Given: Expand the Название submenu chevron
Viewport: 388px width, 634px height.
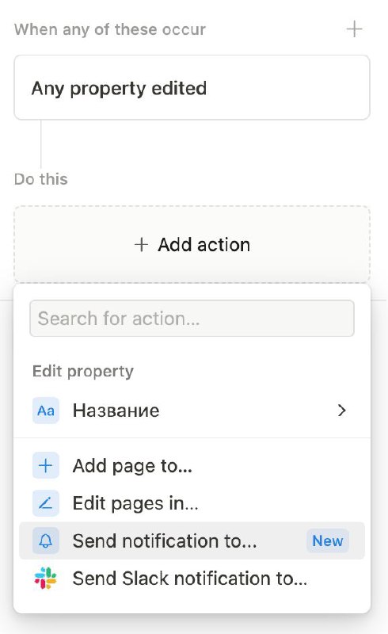Looking at the screenshot, I should 342,411.
